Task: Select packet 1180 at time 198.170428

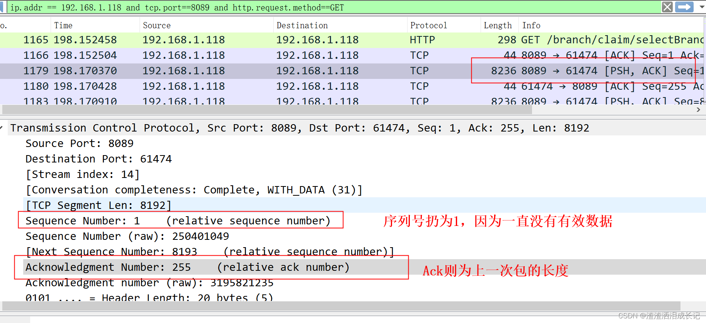Action: pos(352,86)
